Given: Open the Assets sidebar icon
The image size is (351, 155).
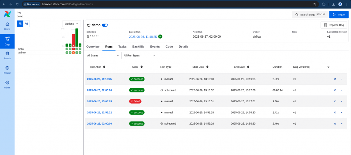Looking at the screenshot, I should [x=7, y=53].
